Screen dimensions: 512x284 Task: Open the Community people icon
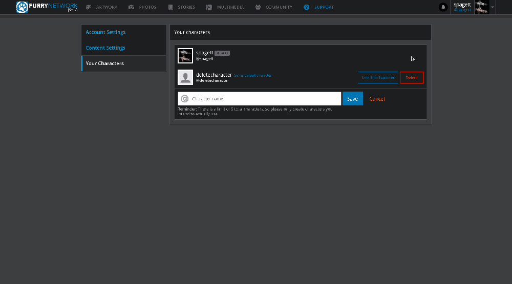(x=258, y=7)
